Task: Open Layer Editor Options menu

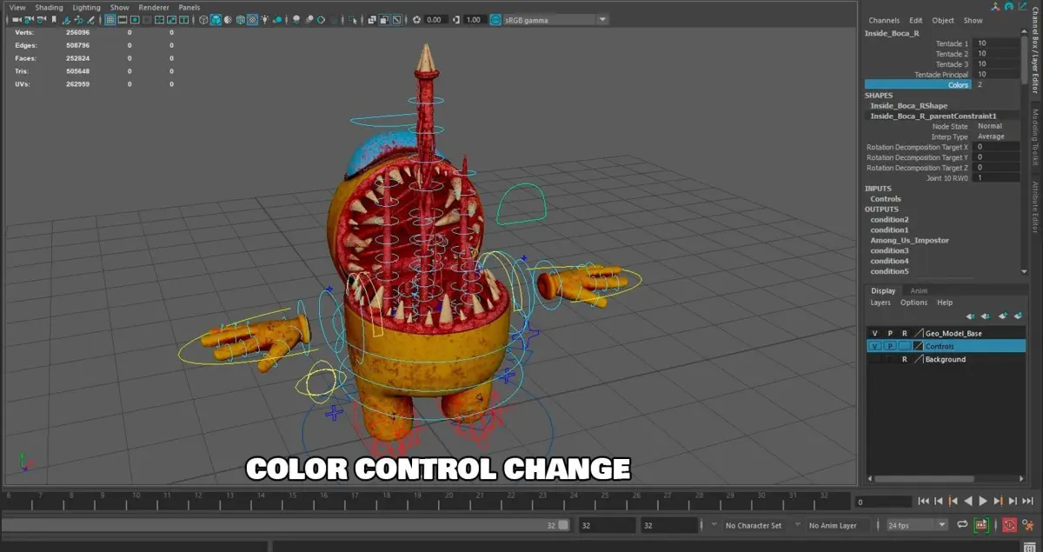Action: point(913,303)
